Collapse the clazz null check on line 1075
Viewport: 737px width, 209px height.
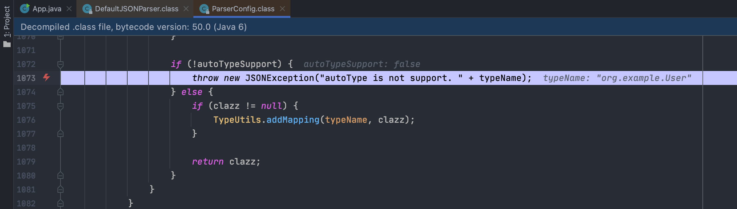click(x=60, y=106)
